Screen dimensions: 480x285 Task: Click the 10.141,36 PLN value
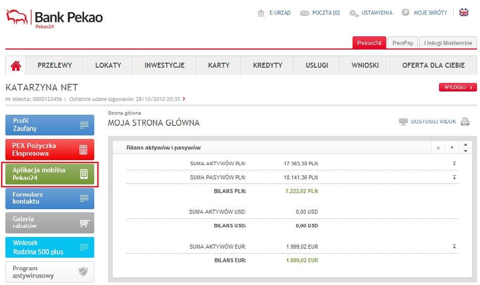tap(301, 177)
